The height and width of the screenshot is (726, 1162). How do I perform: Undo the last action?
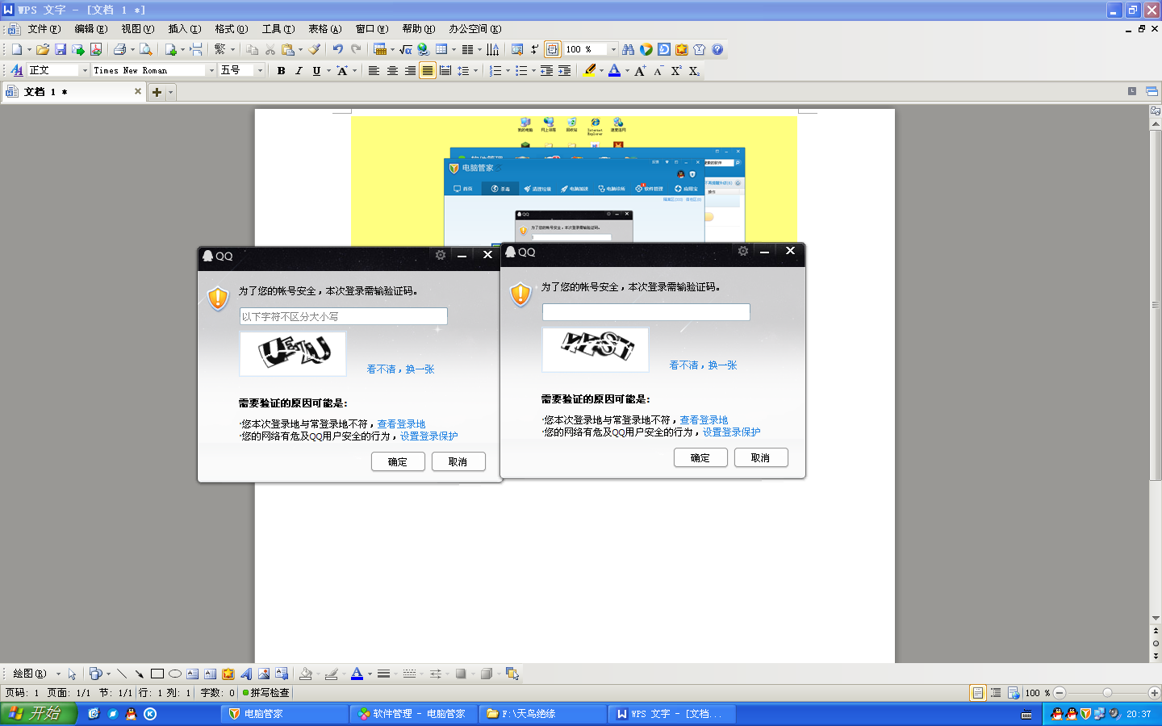click(x=337, y=49)
